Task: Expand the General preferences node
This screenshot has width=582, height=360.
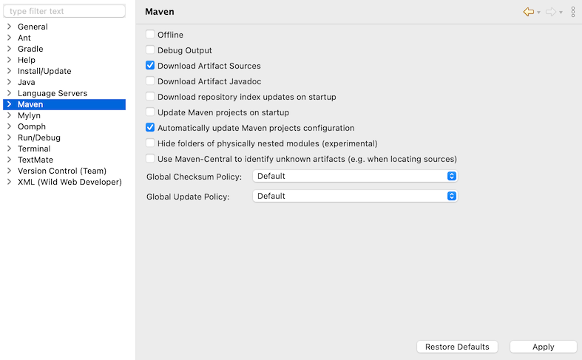Action: 9,27
